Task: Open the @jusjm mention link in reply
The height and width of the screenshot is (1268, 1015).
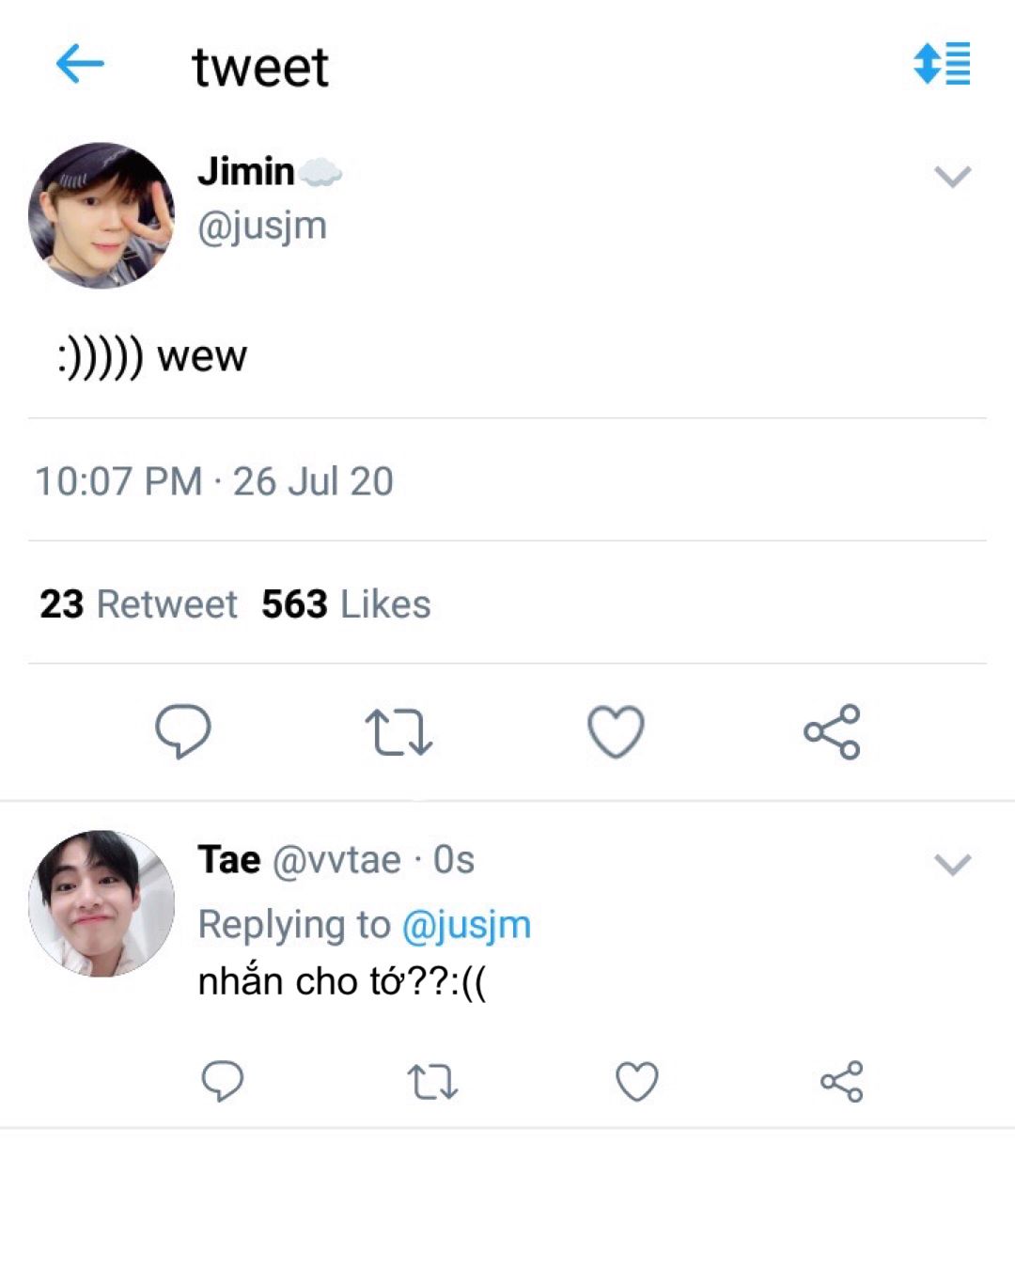Action: 466,925
